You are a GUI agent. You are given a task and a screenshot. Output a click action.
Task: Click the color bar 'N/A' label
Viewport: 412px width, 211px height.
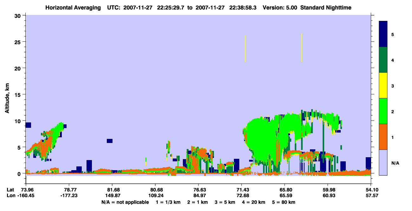click(x=395, y=163)
